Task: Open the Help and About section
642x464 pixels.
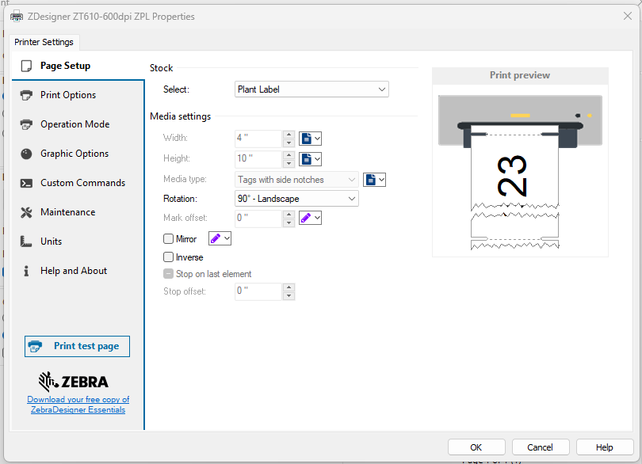Action: (78, 271)
